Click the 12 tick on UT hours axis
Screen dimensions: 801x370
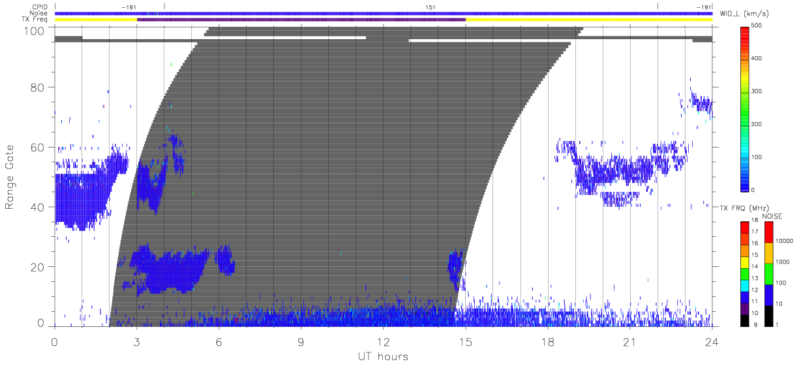coord(383,341)
